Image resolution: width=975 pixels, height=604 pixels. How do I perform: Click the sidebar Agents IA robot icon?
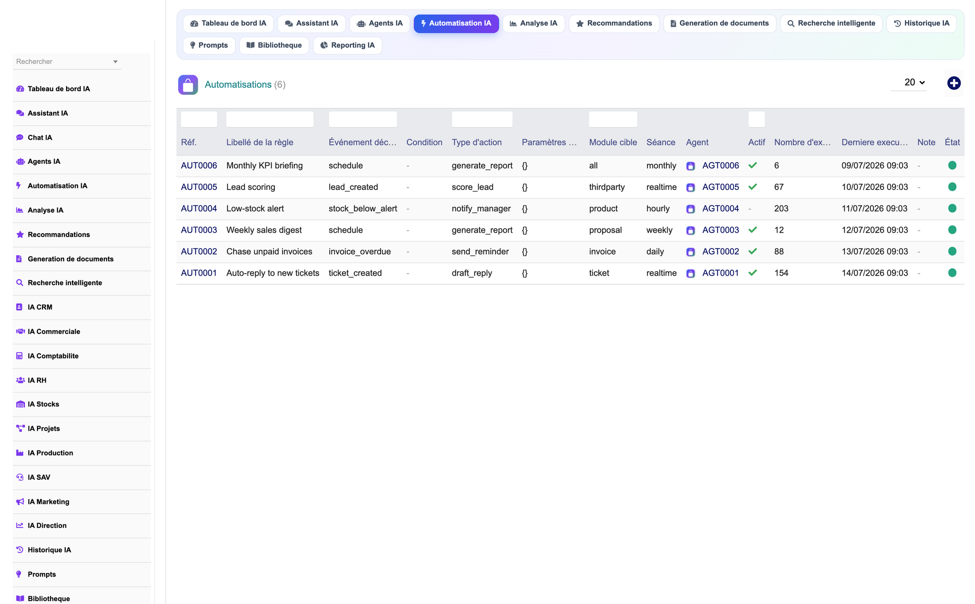pyautogui.click(x=20, y=161)
